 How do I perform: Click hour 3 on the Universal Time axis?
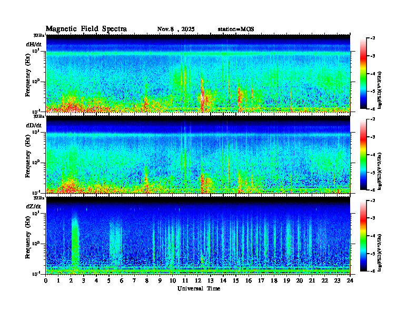pos(84,281)
